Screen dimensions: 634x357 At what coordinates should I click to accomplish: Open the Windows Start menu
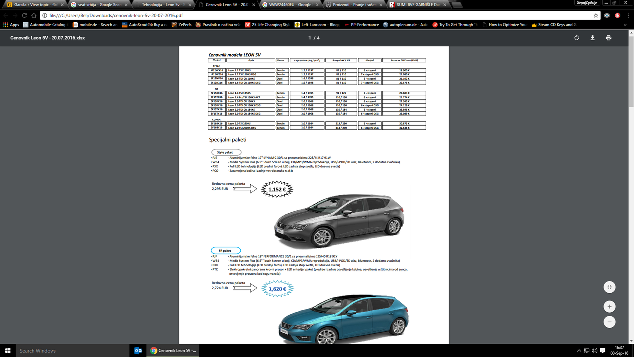tap(7, 350)
